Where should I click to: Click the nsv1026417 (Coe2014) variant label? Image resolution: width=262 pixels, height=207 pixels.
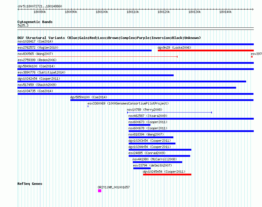click(35, 41)
